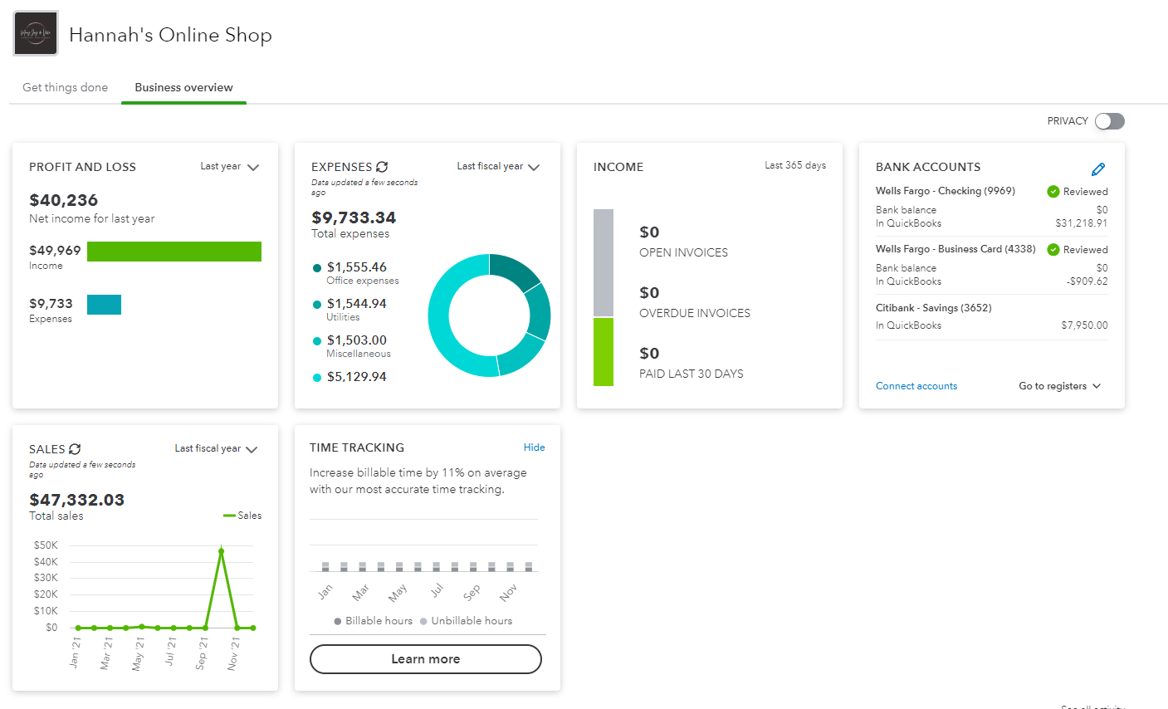Click the teal Office expenses legend dot
Screen dimensions: 1168x709
pos(317,268)
